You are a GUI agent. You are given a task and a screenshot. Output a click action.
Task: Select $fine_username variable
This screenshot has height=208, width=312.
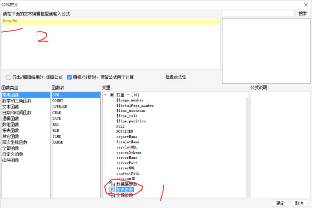coord(131,111)
